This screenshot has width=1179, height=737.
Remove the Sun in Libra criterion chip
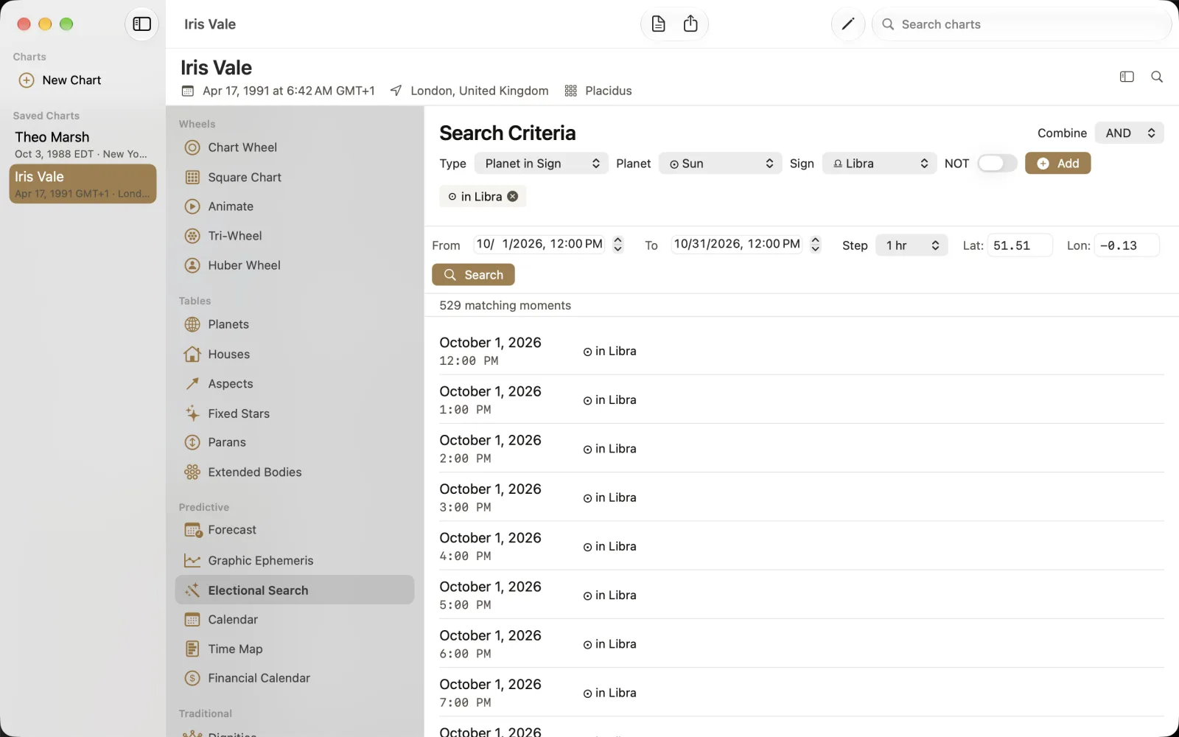click(x=512, y=197)
